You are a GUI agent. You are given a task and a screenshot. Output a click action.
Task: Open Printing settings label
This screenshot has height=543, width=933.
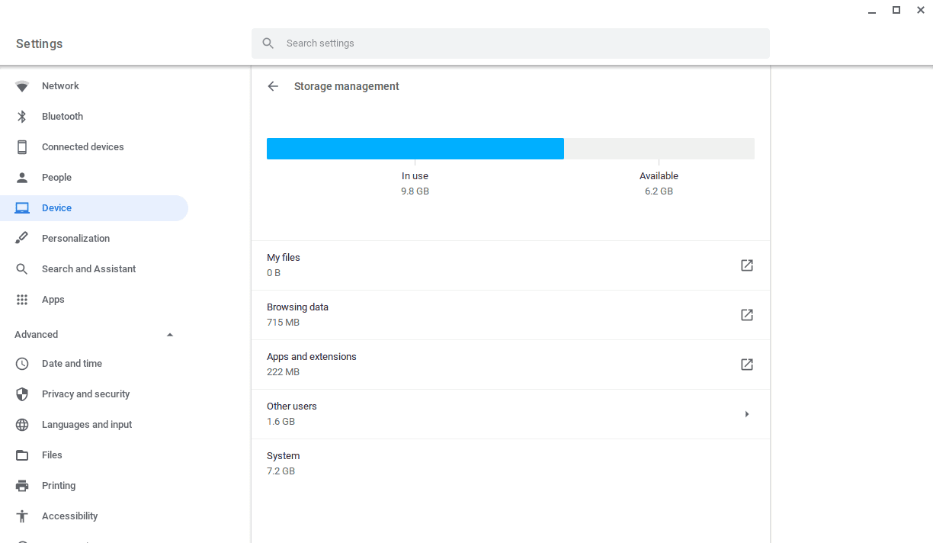click(59, 486)
